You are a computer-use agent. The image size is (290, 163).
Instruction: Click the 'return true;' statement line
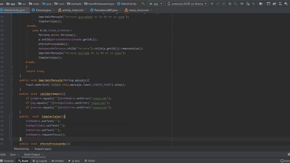point(35,71)
